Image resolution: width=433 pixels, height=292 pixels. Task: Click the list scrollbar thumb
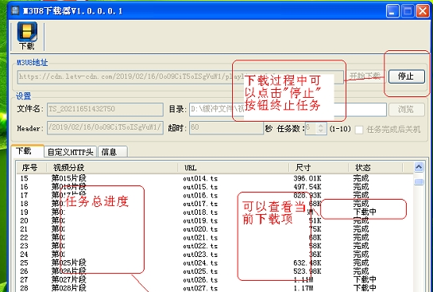coord(419,181)
